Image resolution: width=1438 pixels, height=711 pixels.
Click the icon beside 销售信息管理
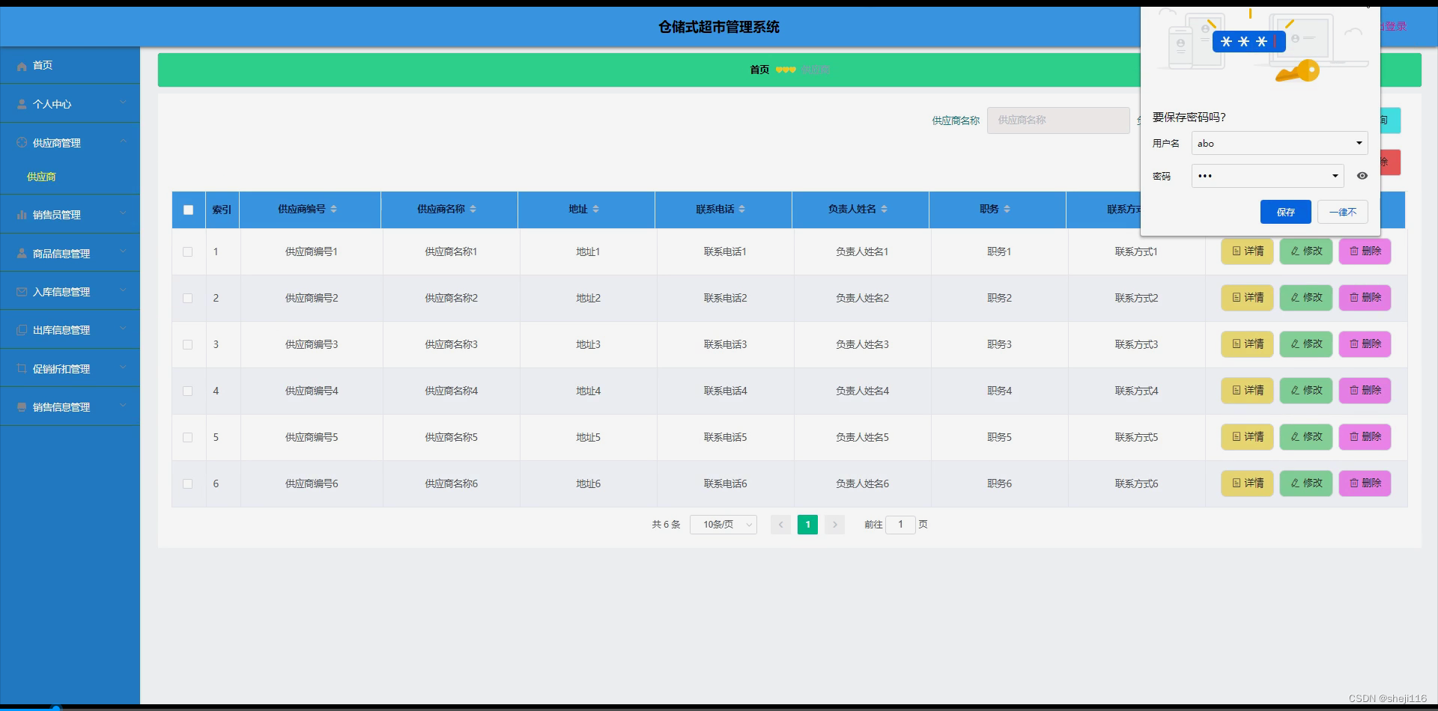22,406
